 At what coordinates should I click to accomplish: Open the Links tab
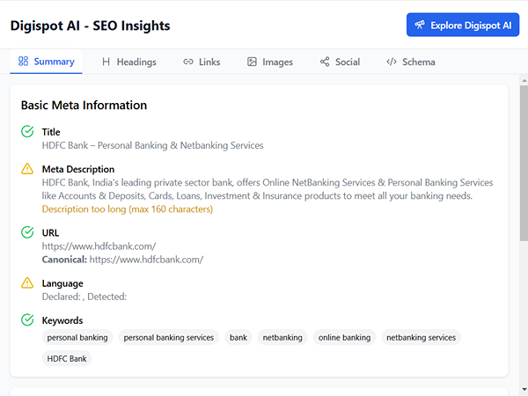pos(202,62)
